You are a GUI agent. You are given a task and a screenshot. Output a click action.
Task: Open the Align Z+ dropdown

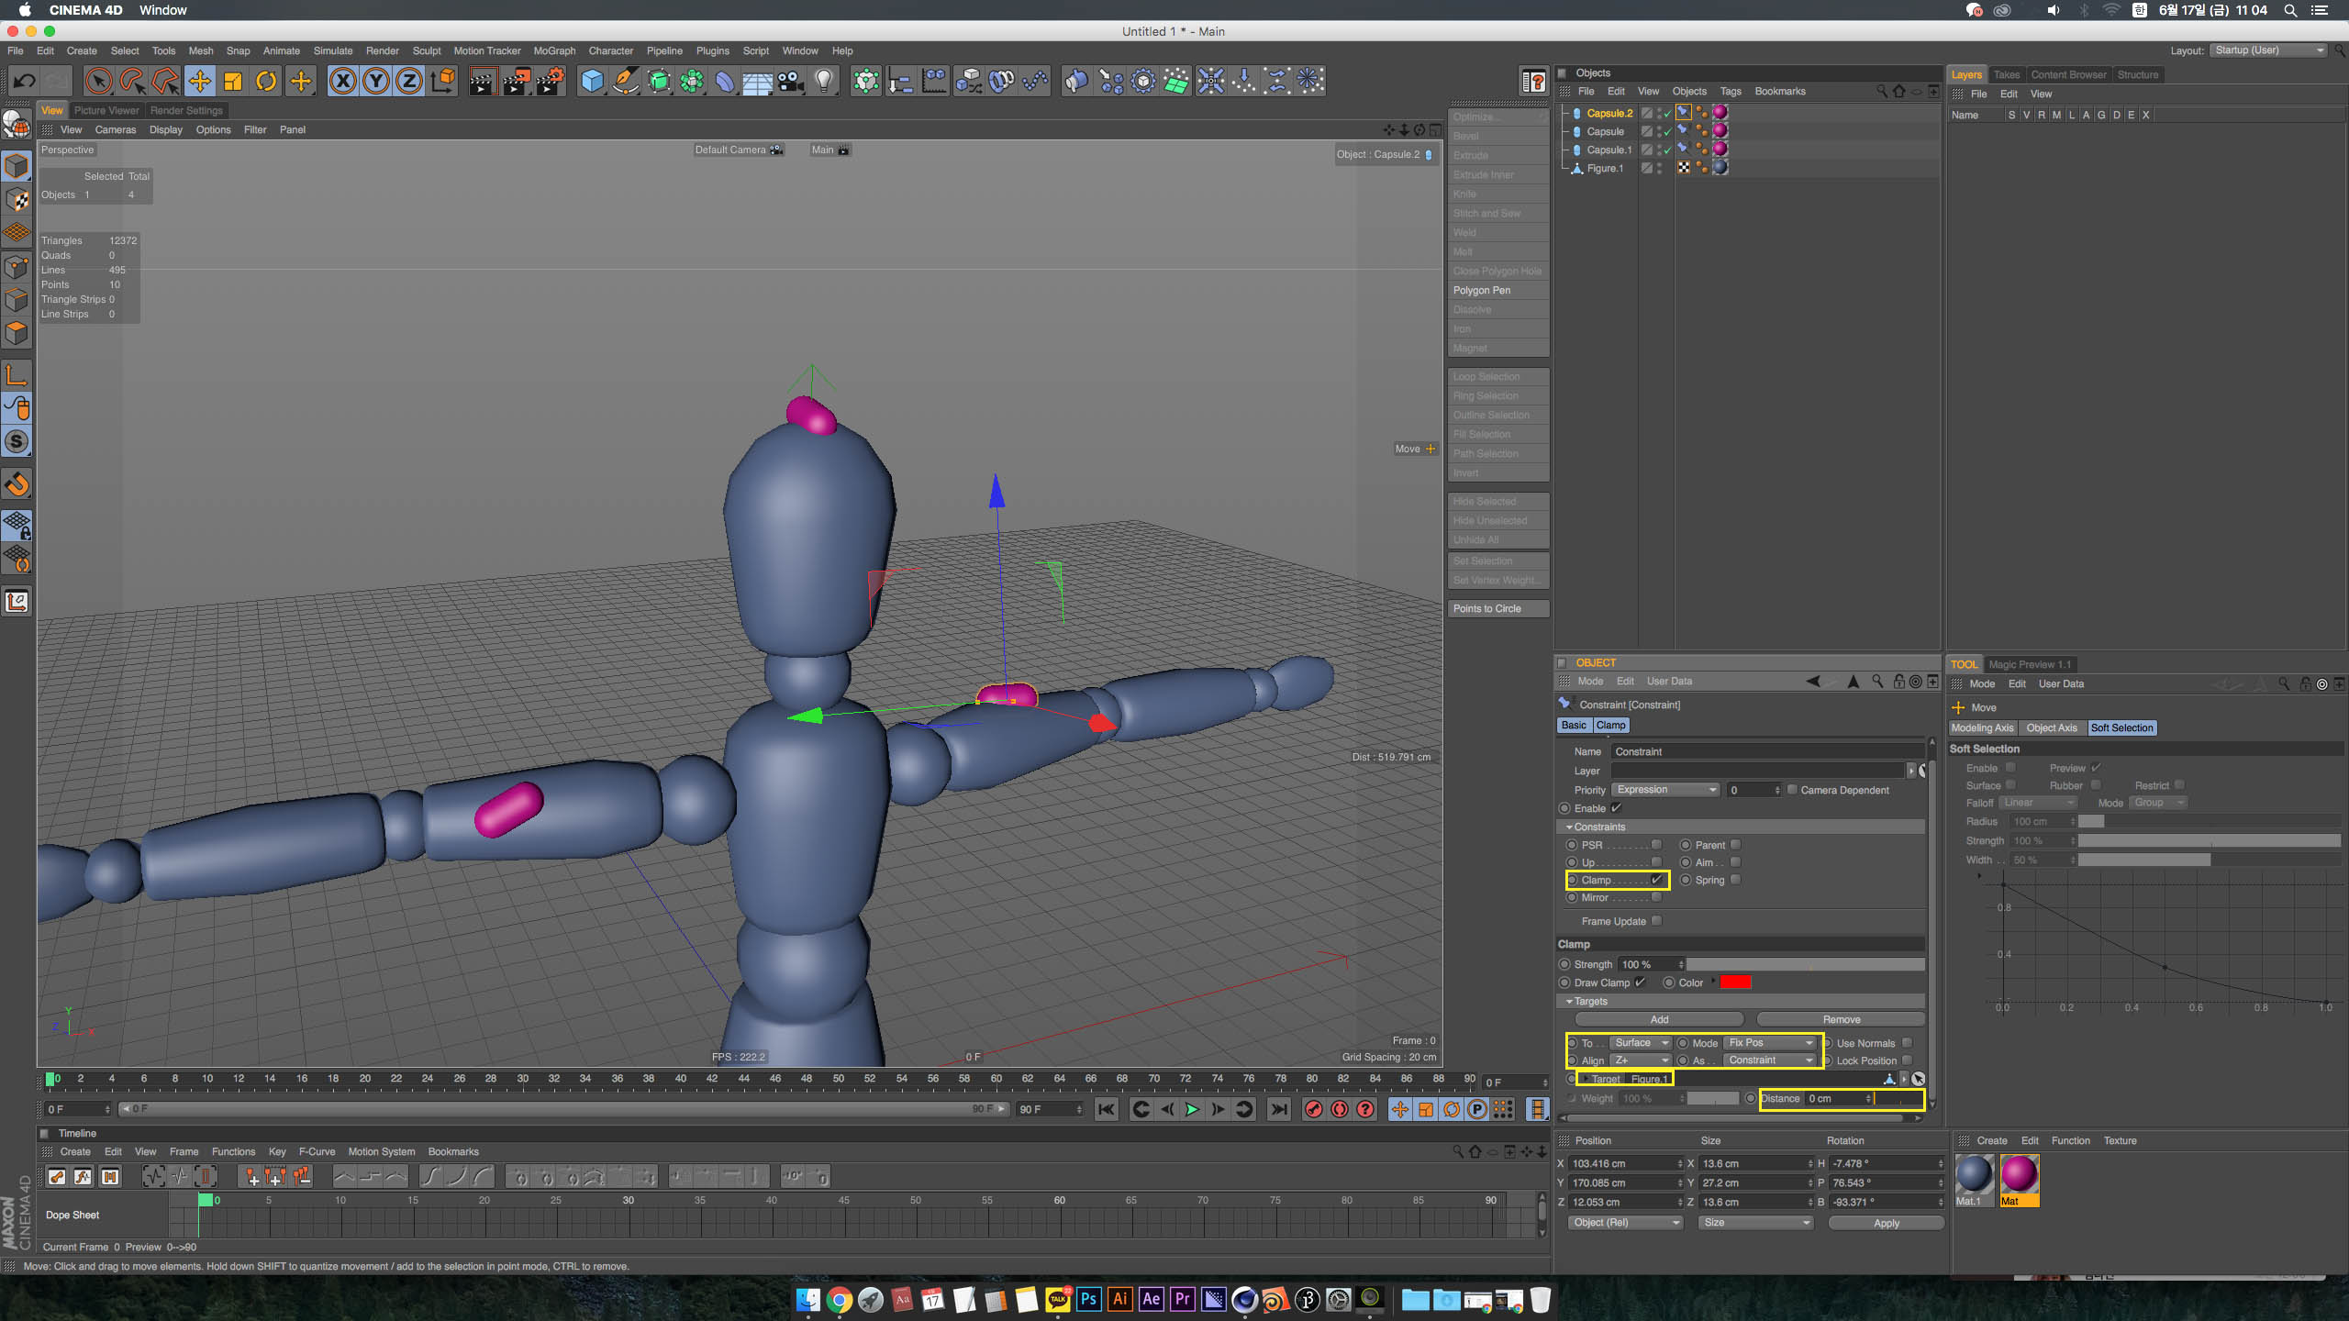(x=1641, y=1060)
